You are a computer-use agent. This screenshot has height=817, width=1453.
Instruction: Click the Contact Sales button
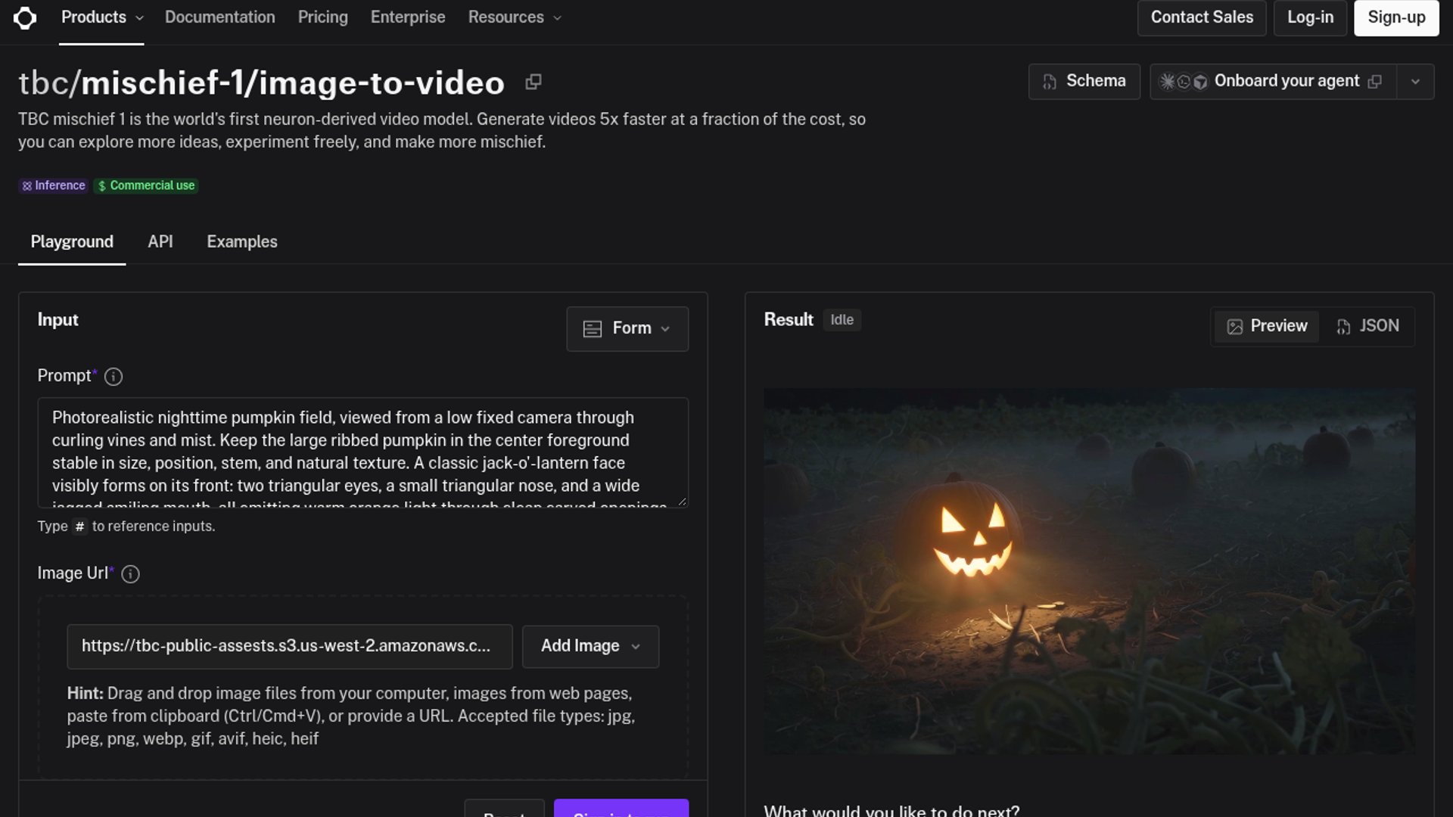1202,17
